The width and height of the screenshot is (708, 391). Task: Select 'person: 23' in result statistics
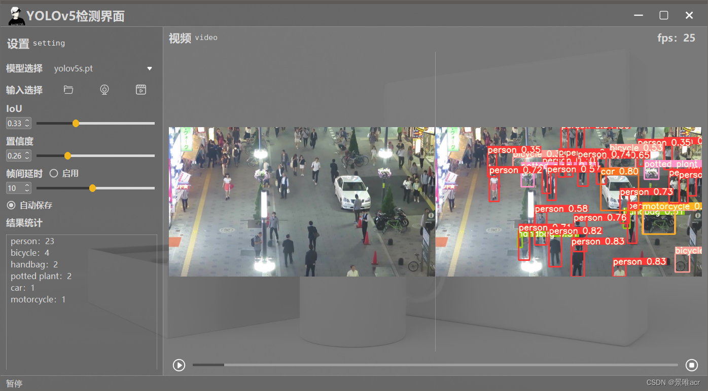[32, 241]
